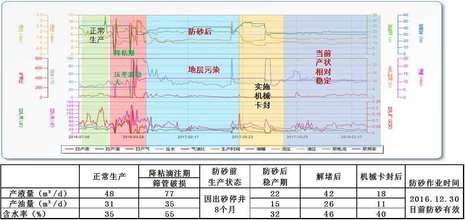465x220 pixels.
Task: Click the green 降粘期 annotation
Action: pyautogui.click(x=124, y=53)
